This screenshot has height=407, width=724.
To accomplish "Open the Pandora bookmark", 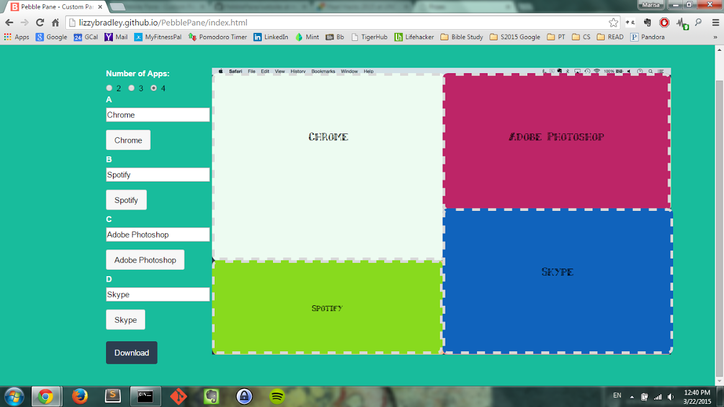I will pos(648,37).
